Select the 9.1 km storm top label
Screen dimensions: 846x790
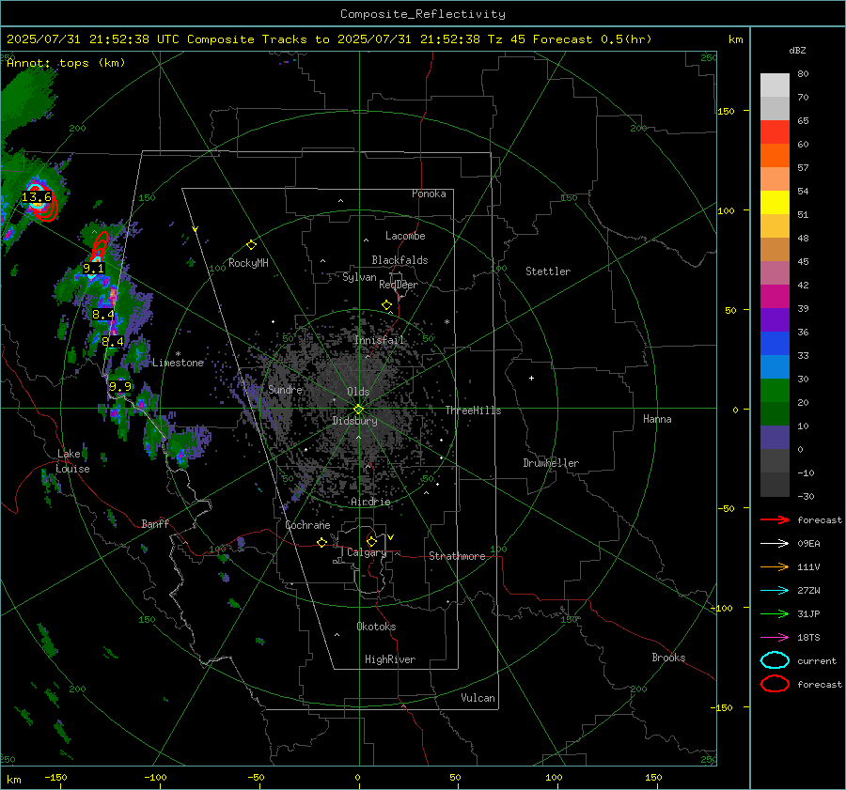click(93, 268)
